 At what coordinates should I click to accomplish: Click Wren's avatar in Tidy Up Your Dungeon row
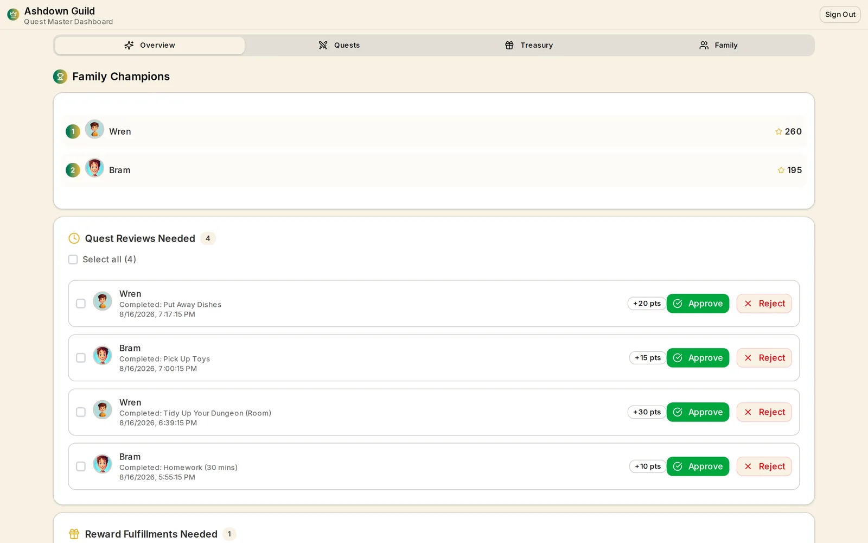click(x=103, y=409)
